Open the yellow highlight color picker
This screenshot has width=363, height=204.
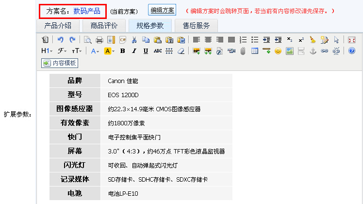[109, 51]
